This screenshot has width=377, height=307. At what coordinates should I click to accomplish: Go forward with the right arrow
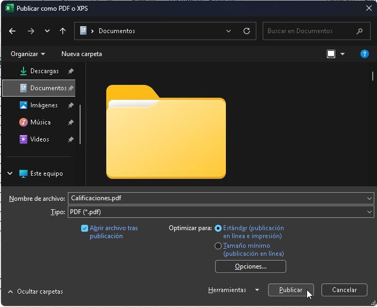coord(31,31)
